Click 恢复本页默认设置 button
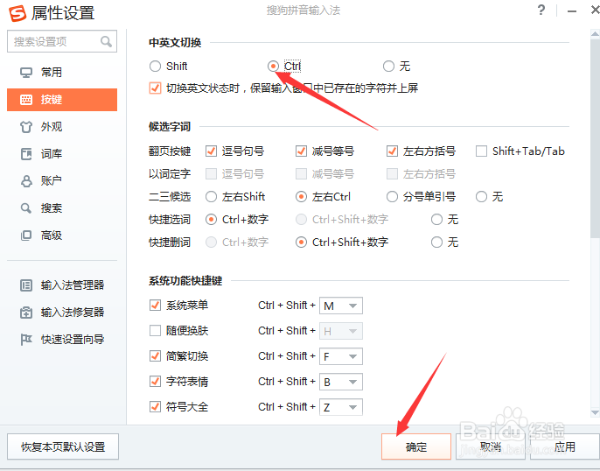The image size is (600, 471). (x=63, y=446)
